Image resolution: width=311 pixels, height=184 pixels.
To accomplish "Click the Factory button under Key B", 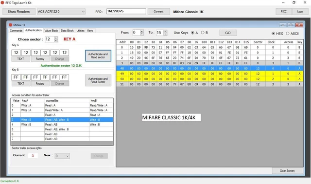I will (40, 84).
